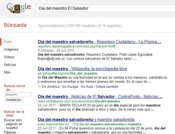
Task: Click the Búsqueda heading
Action: pyautogui.click(x=15, y=25)
